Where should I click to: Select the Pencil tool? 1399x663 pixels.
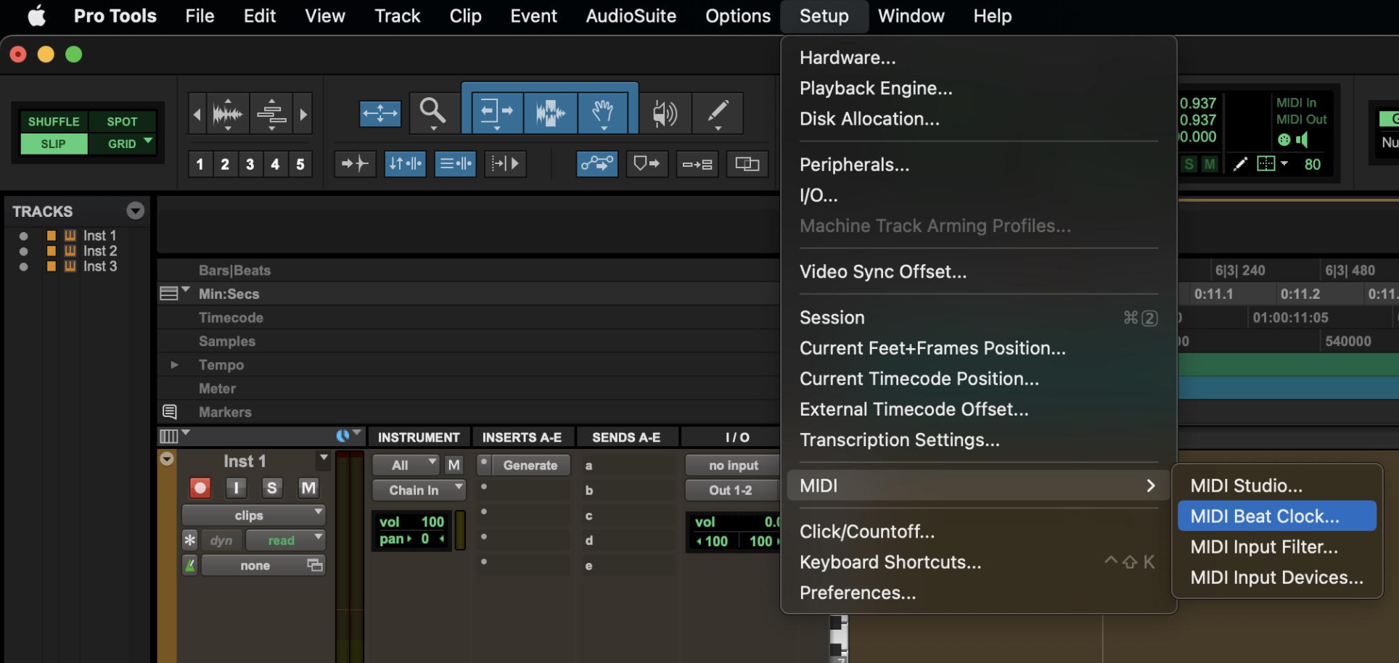[x=717, y=112]
